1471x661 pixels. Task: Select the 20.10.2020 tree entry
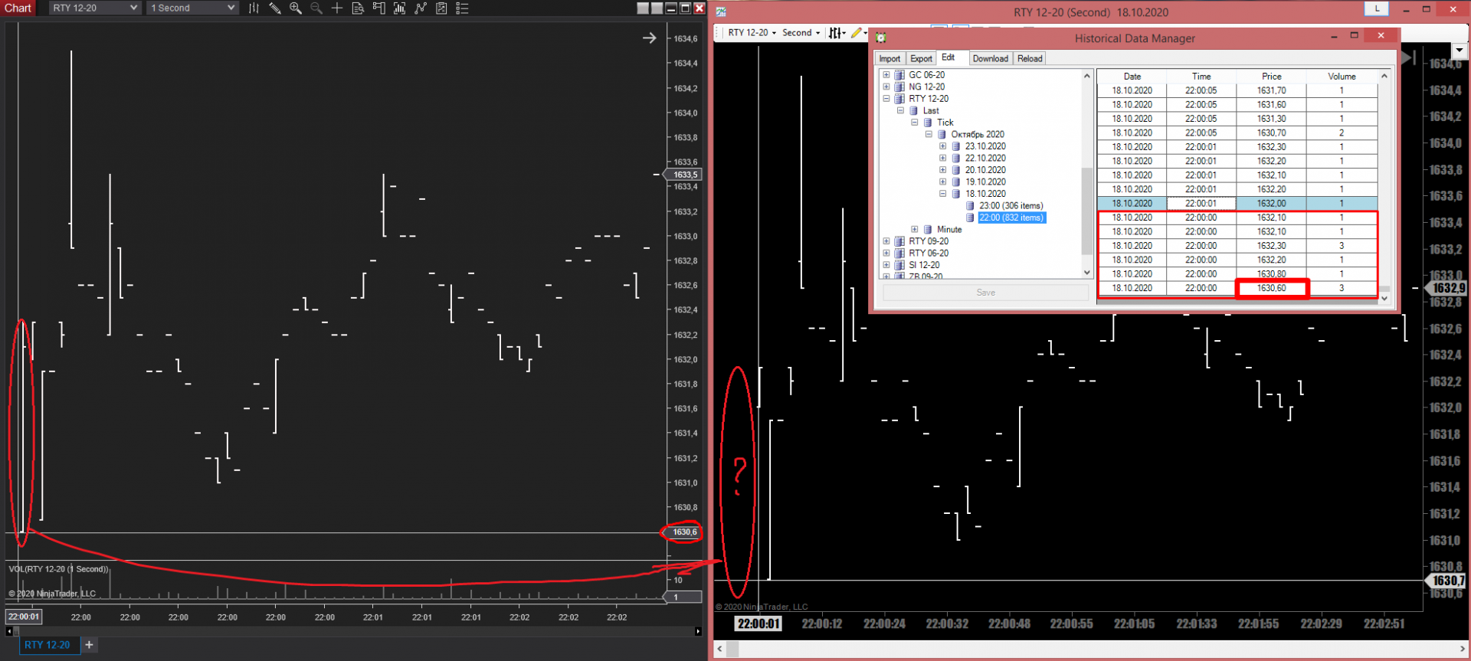coord(985,170)
